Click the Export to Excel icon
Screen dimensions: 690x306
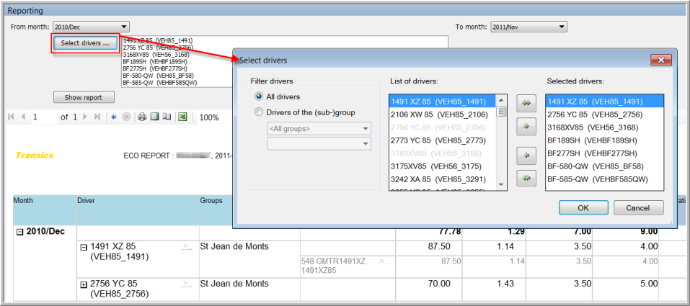point(183,117)
